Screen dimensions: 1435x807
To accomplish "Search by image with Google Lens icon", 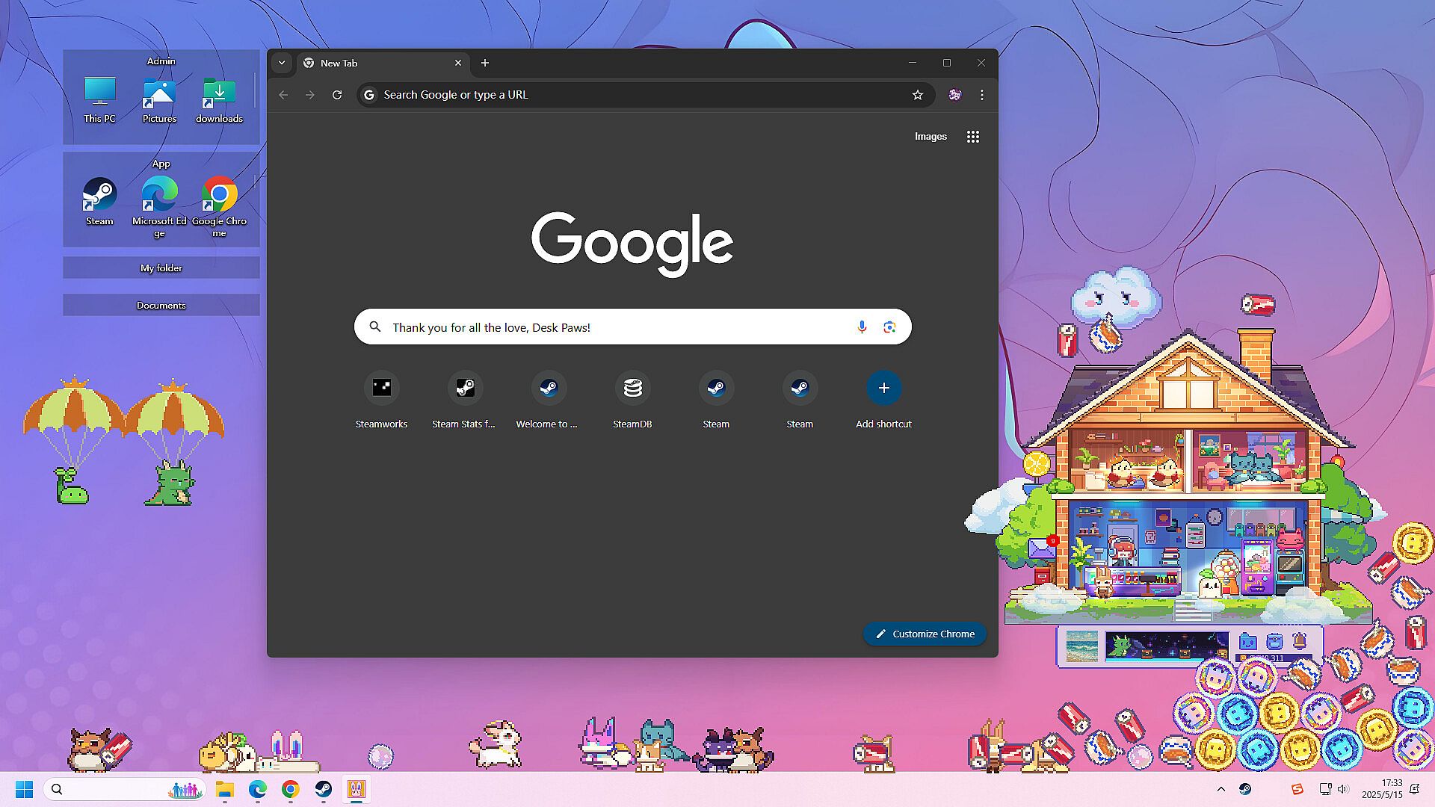I will tap(889, 327).
